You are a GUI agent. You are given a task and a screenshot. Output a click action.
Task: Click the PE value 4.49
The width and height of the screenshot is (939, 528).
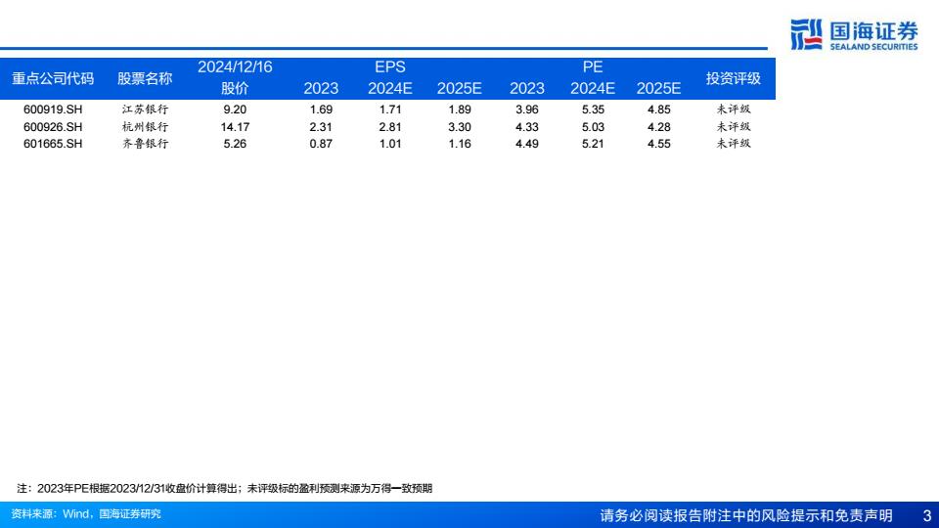pyautogui.click(x=527, y=144)
